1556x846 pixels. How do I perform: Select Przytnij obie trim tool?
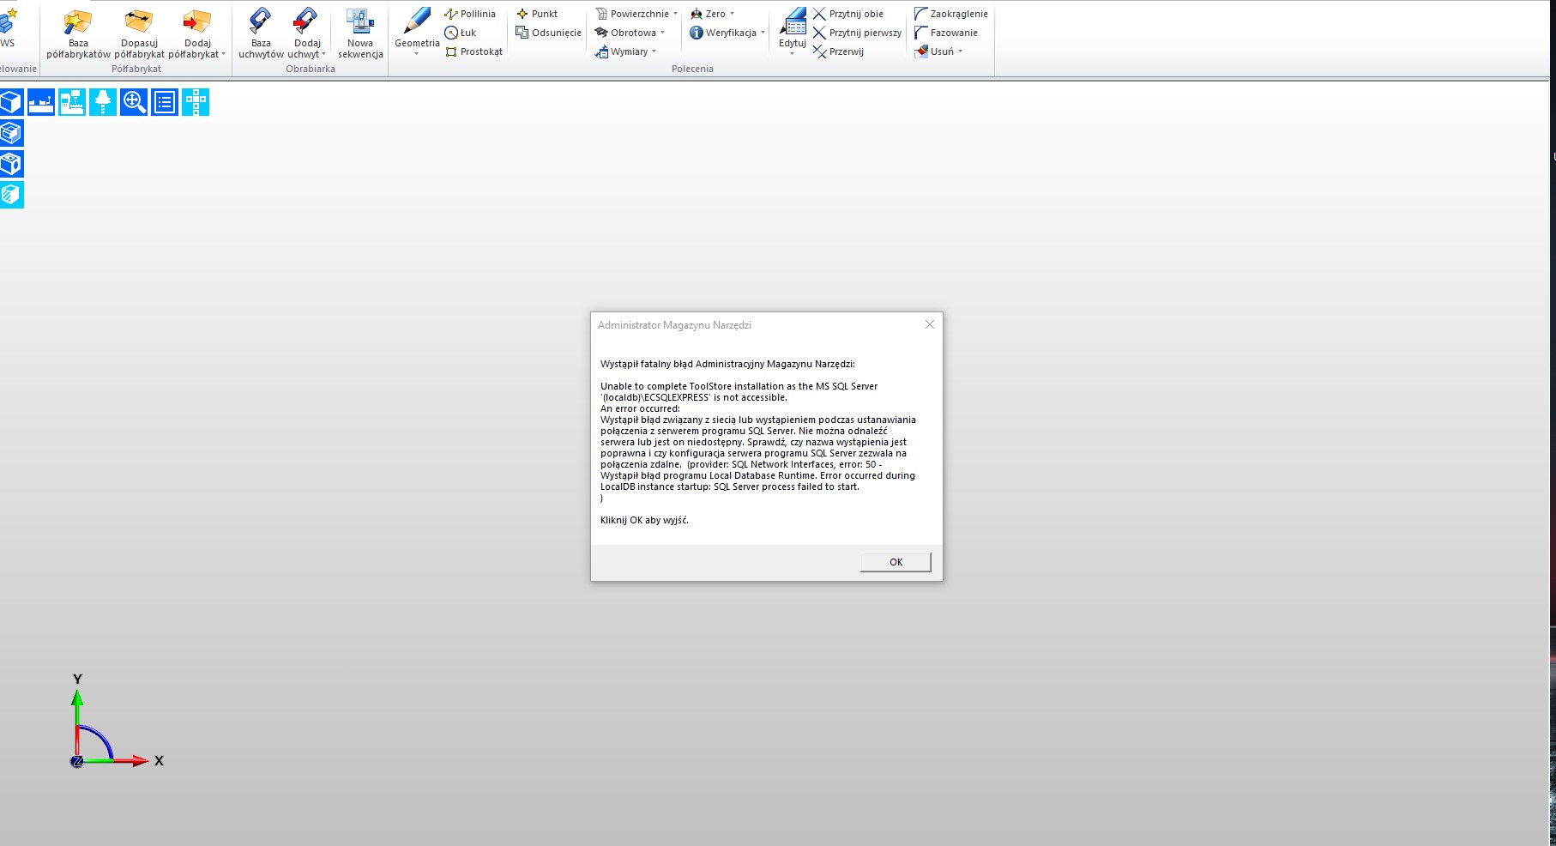[847, 14]
